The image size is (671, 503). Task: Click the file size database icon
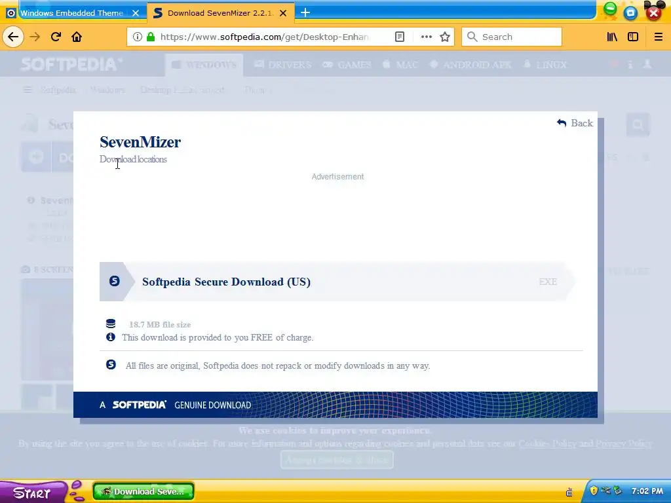[111, 324]
